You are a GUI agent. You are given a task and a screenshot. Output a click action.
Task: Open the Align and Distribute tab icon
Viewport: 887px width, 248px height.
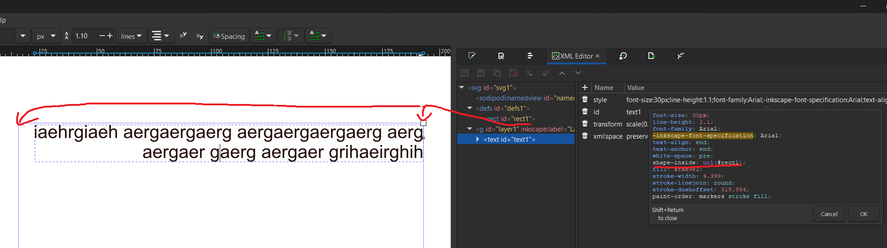pos(529,56)
